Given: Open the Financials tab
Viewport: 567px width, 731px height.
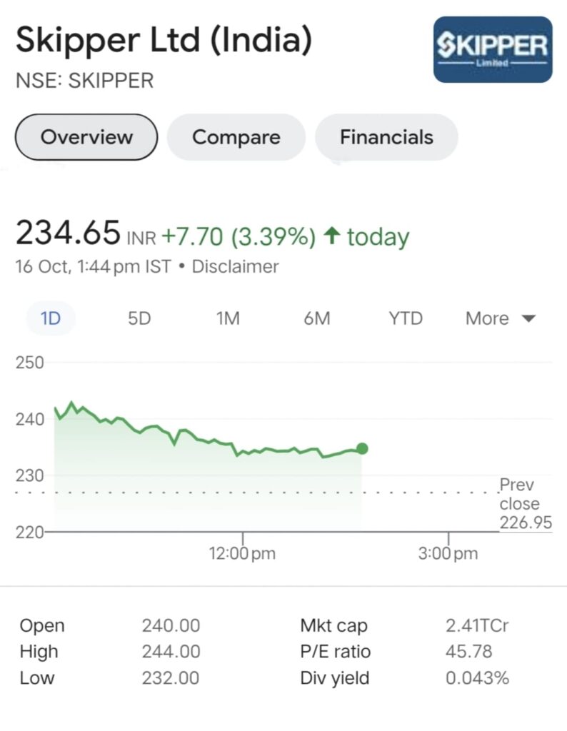Looking at the screenshot, I should coord(386,137).
